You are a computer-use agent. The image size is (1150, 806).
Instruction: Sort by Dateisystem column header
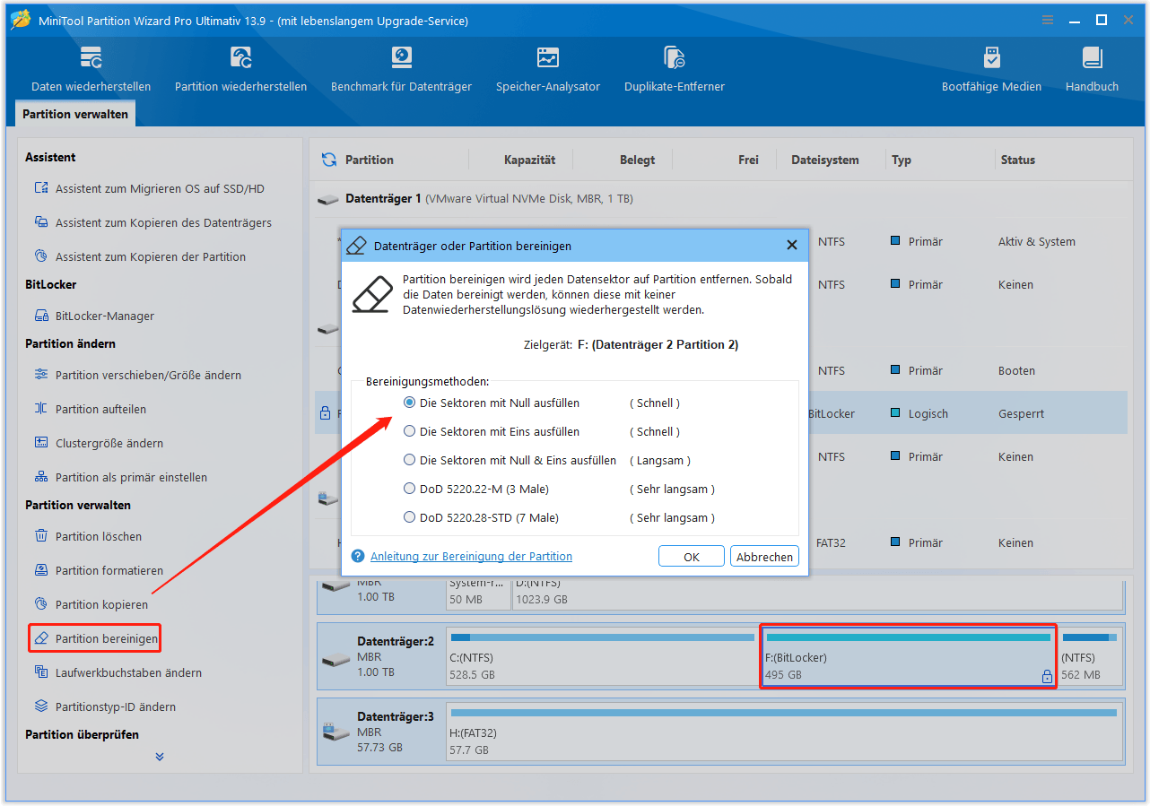pyautogui.click(x=825, y=160)
